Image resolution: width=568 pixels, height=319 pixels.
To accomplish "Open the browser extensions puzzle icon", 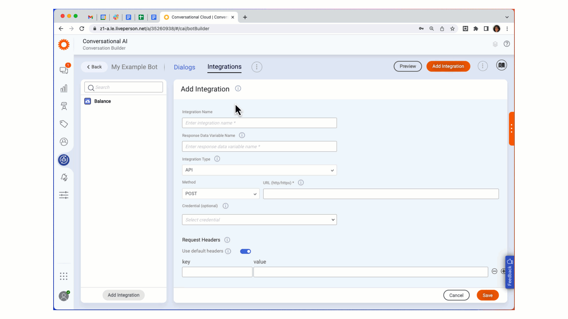I will click(476, 29).
